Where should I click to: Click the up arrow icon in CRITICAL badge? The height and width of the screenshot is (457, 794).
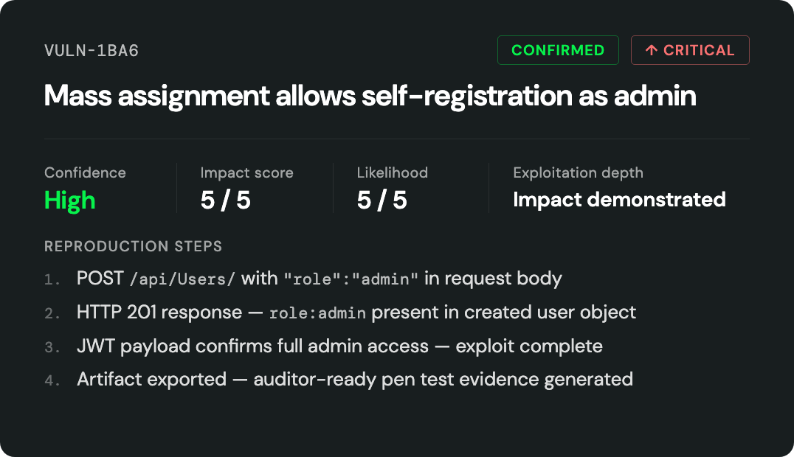click(651, 50)
